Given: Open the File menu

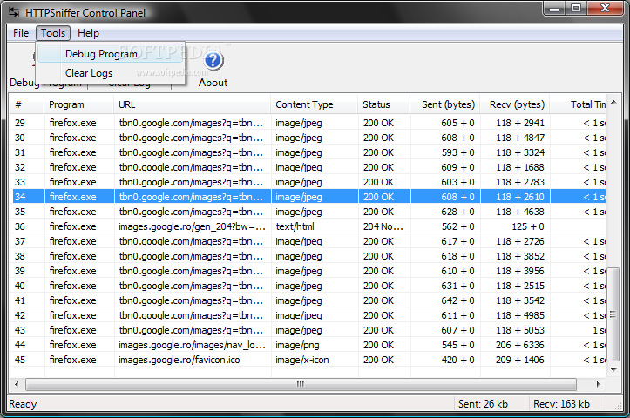Looking at the screenshot, I should 21,33.
